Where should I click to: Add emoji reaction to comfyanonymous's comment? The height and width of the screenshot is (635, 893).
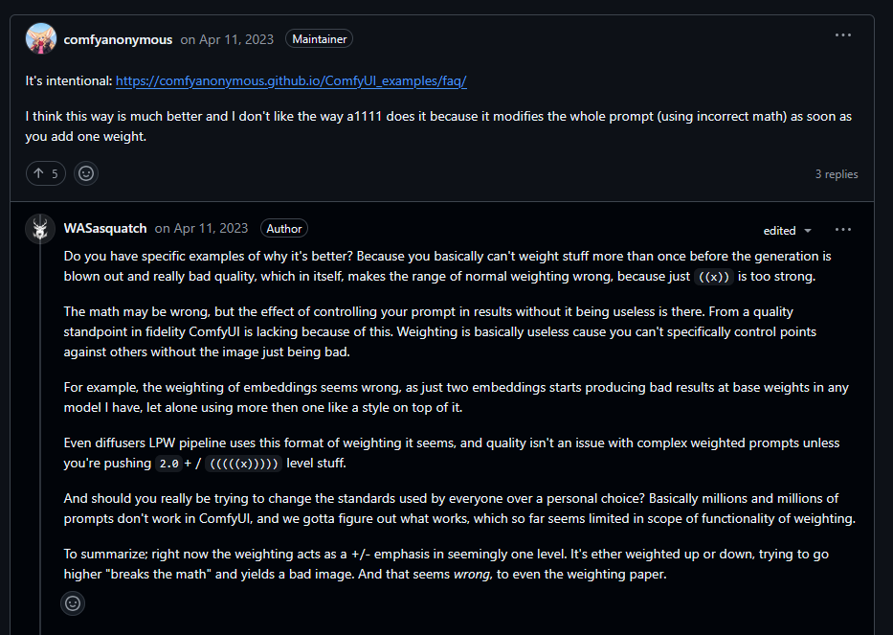coord(86,173)
